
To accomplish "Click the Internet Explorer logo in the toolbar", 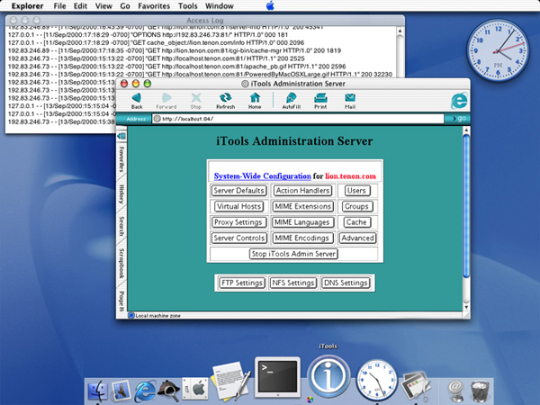I will tap(459, 101).
